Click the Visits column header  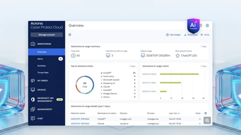198,113
